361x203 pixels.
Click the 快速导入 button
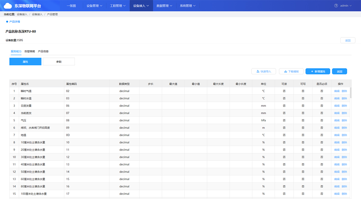(x=264, y=71)
